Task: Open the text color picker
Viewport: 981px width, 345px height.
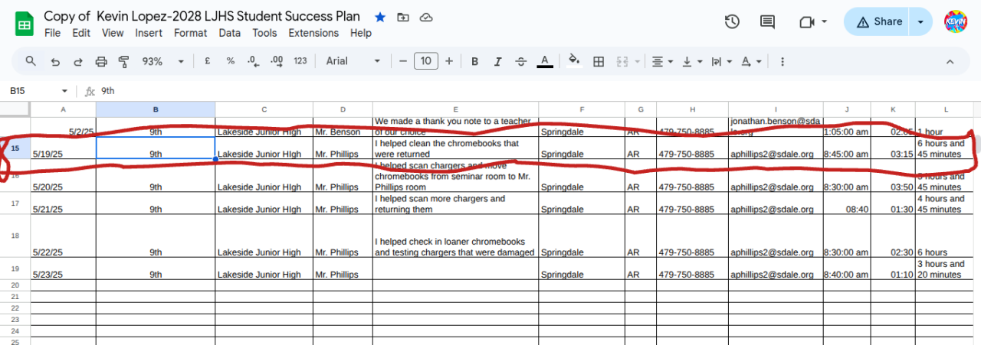Action: [545, 61]
